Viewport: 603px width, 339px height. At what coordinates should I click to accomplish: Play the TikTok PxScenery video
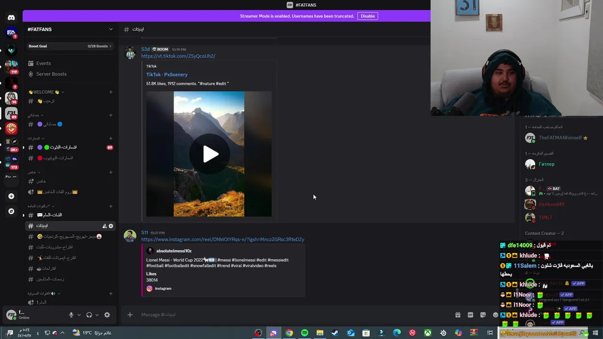(x=210, y=154)
